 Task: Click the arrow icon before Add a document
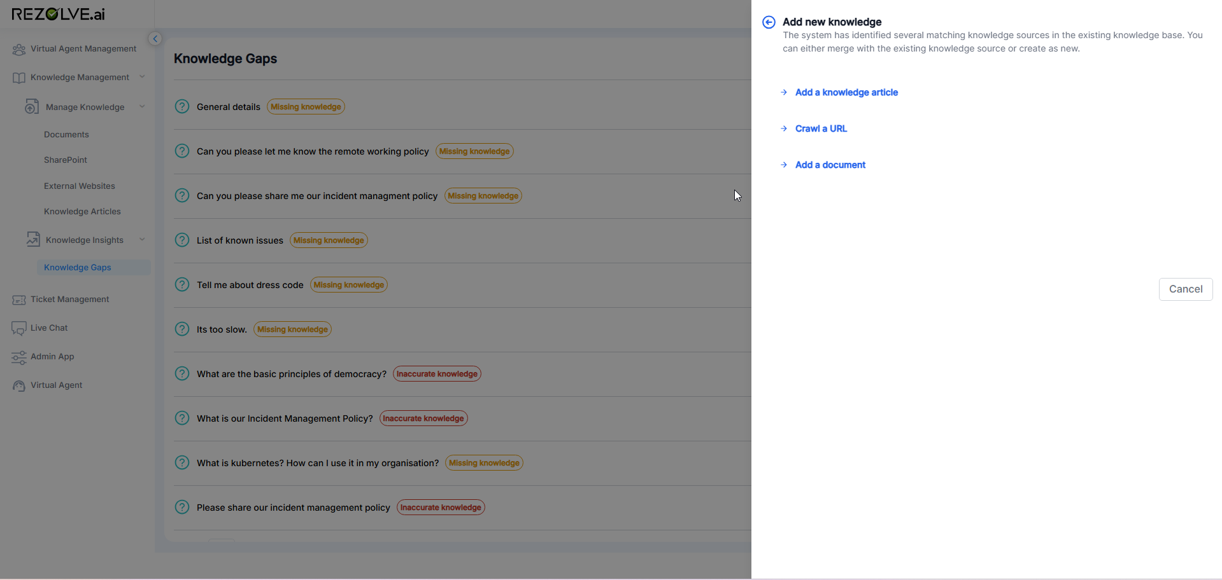coord(784,165)
